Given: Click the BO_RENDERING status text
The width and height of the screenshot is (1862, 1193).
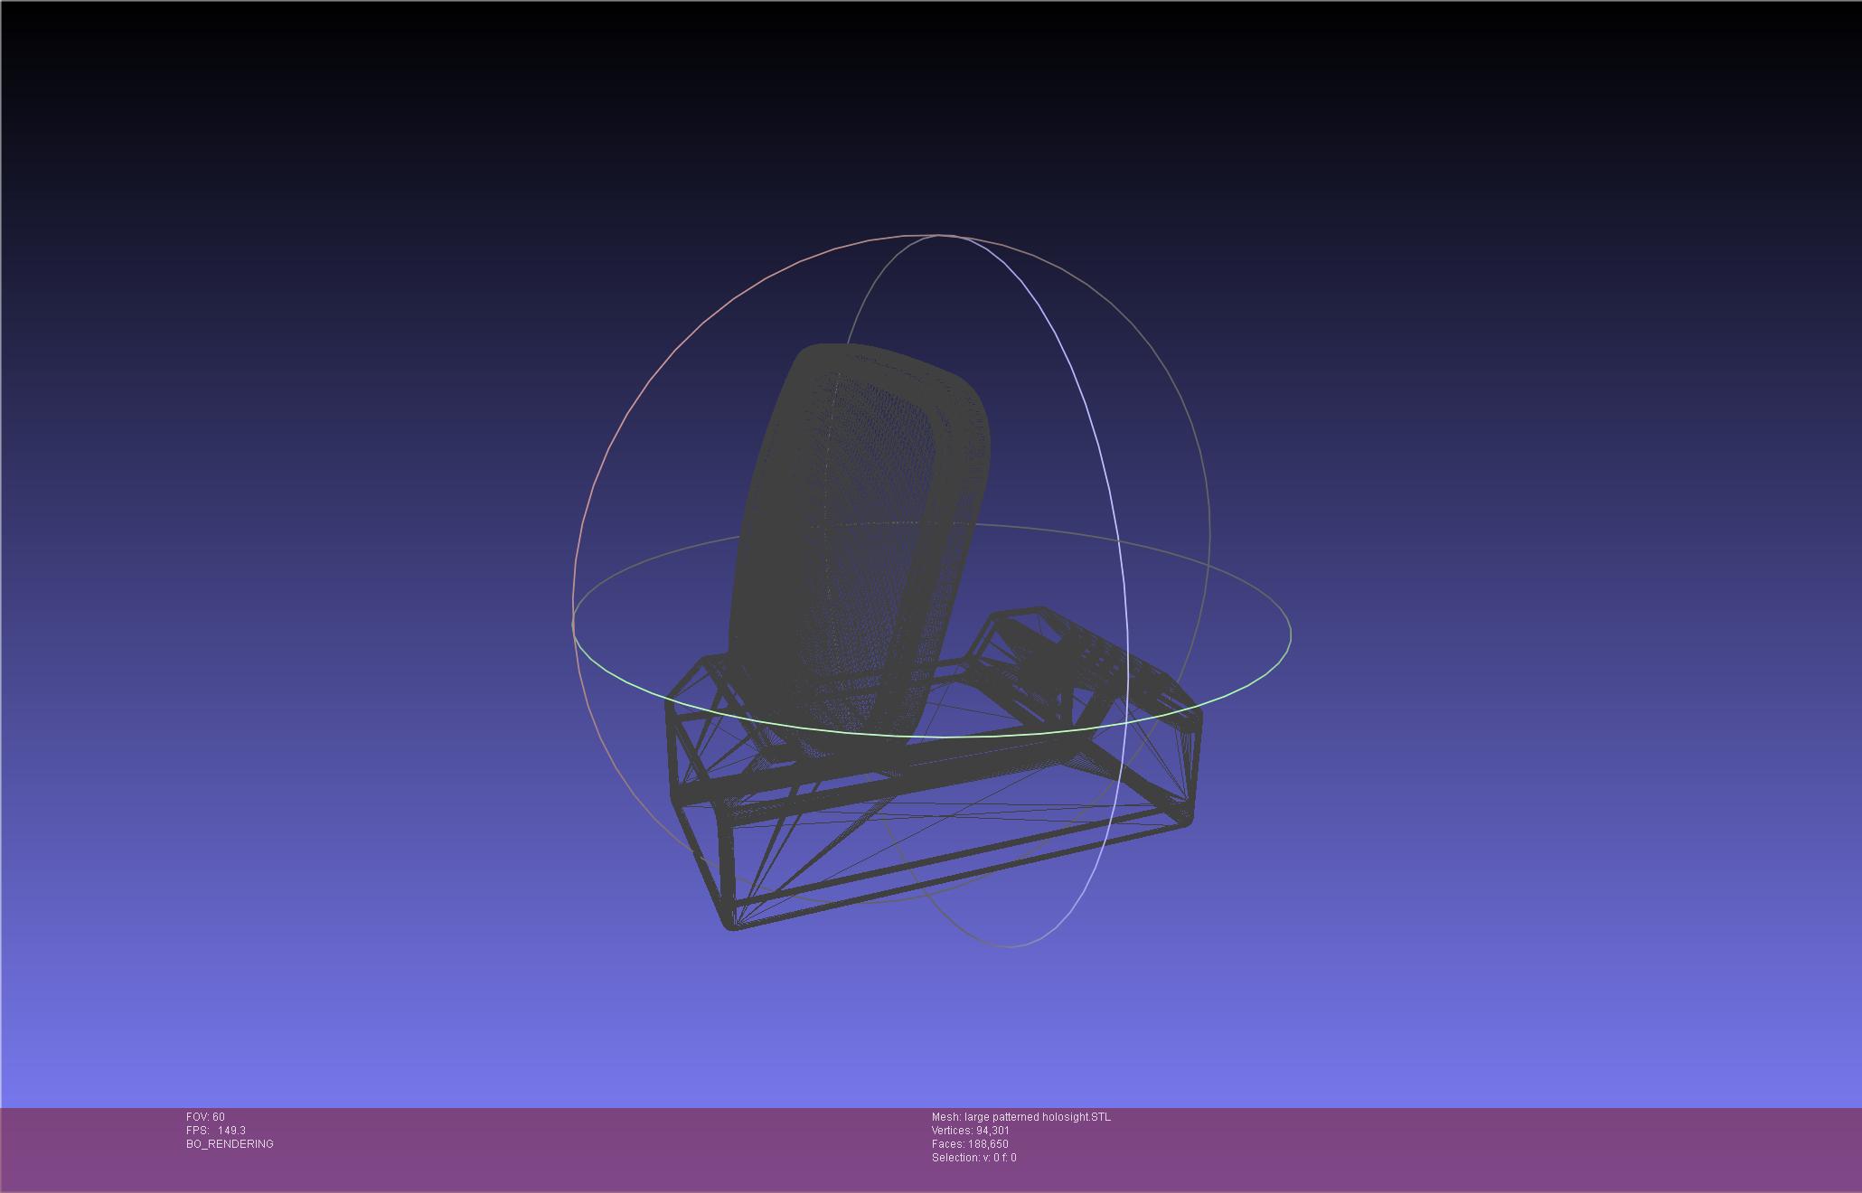Looking at the screenshot, I should coord(230,1144).
